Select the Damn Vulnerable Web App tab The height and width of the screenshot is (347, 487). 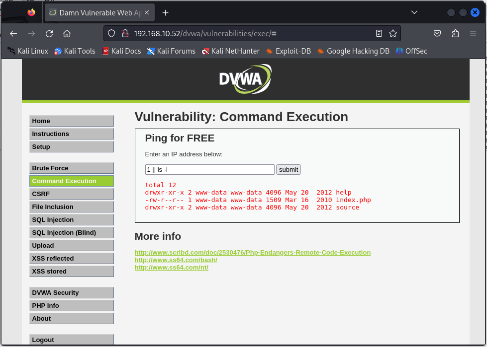99,13
